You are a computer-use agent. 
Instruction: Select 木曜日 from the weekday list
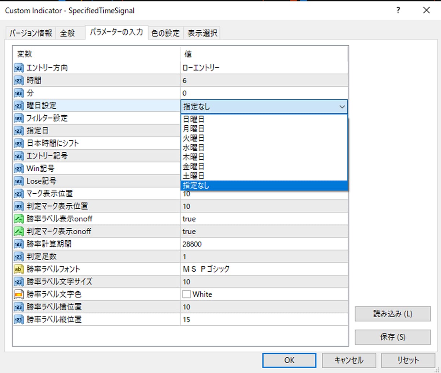(x=264, y=157)
